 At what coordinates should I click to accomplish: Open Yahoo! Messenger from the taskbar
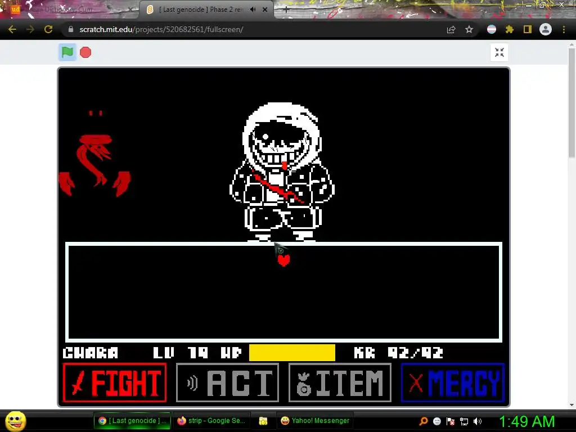tap(315, 421)
